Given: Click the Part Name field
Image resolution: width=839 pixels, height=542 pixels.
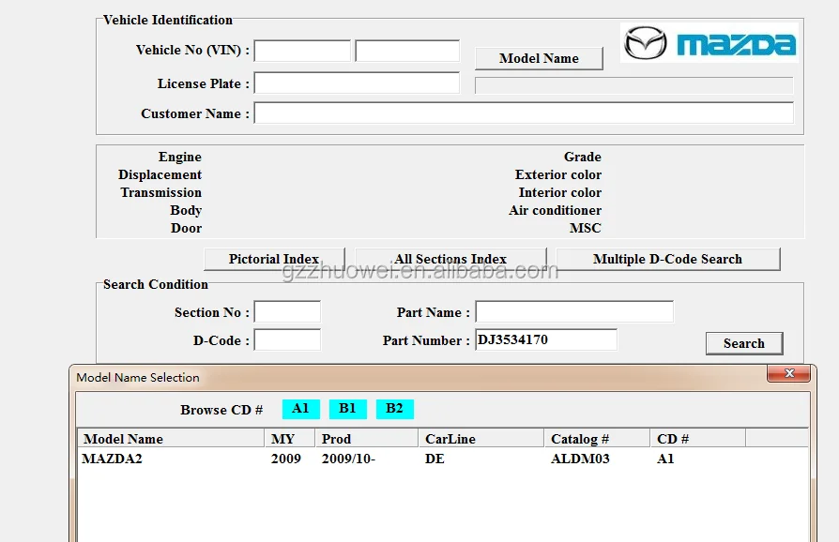Looking at the screenshot, I should (x=573, y=312).
